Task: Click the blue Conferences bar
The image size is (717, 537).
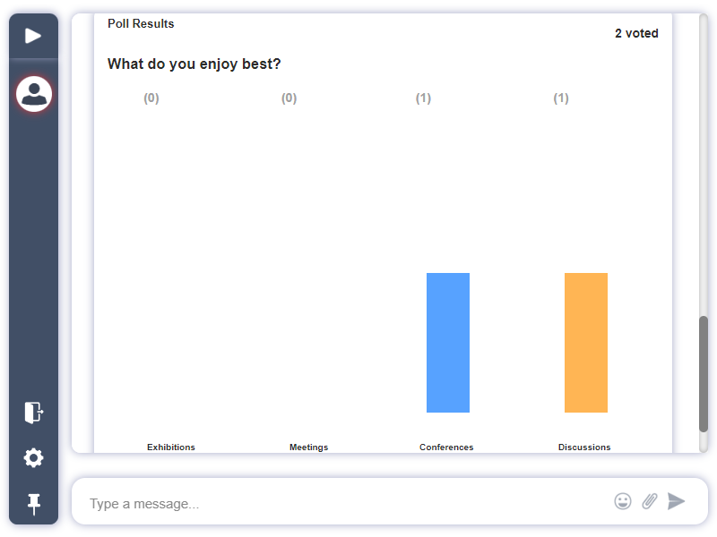Action: (448, 343)
